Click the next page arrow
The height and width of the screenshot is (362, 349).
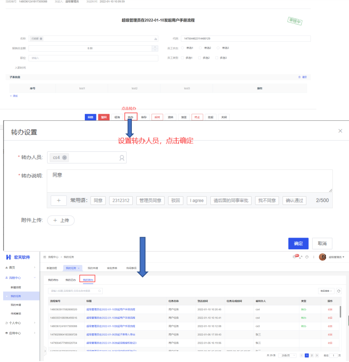coord(317,355)
